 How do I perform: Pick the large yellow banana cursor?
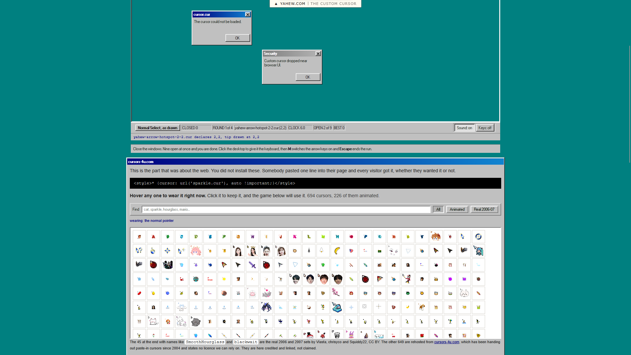coord(337,251)
